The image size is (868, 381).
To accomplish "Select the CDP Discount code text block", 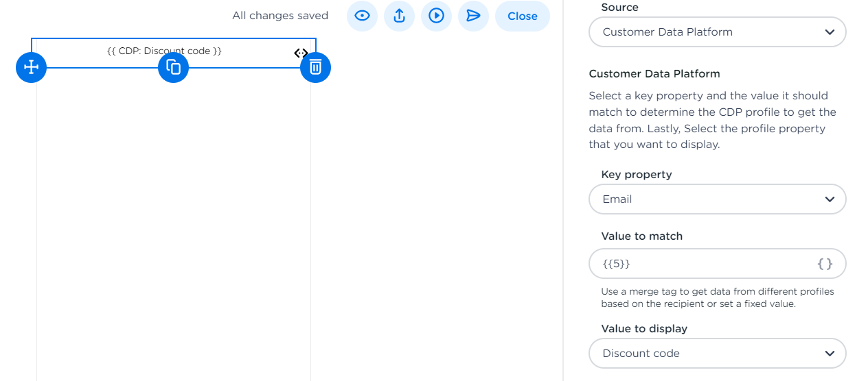I will click(165, 51).
